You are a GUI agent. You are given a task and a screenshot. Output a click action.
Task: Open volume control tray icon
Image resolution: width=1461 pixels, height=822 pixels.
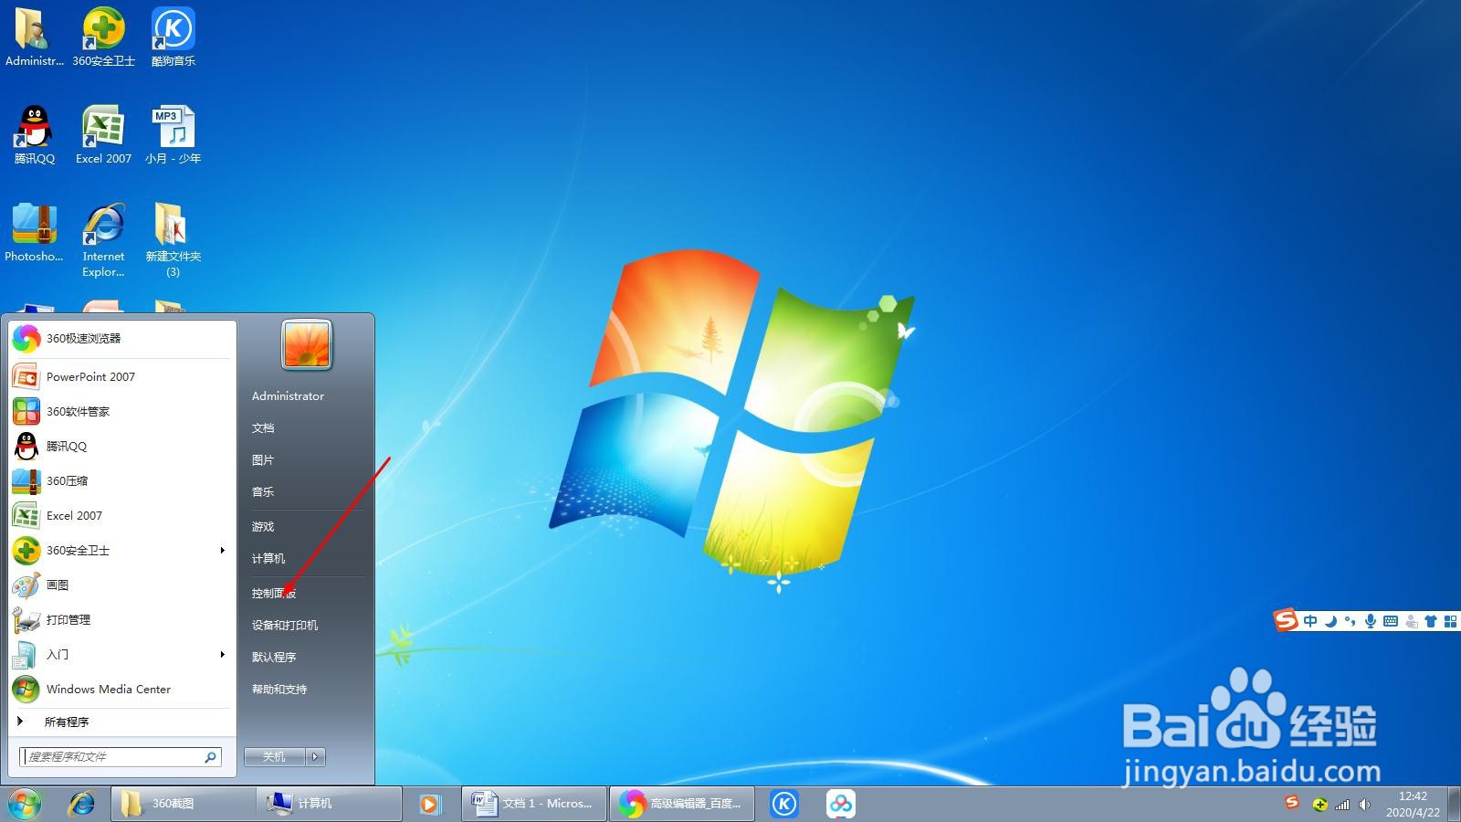click(1365, 805)
